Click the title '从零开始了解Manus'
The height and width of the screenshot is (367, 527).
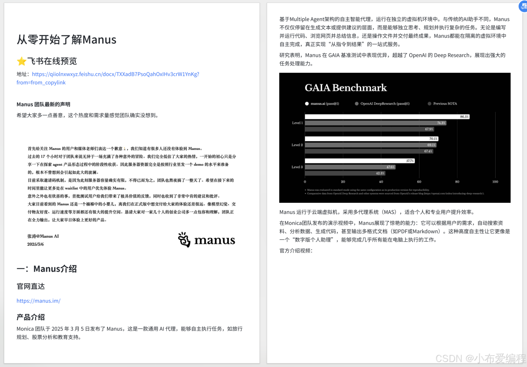coord(66,39)
